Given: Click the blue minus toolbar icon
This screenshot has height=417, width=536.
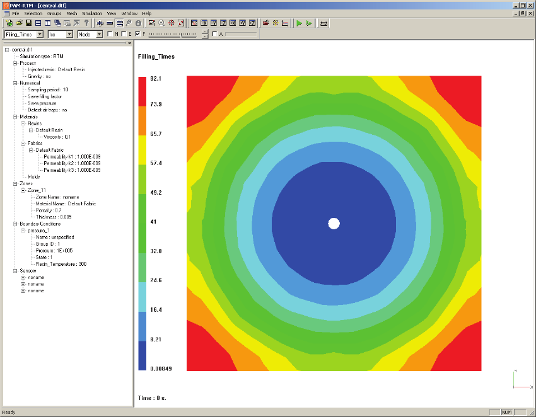Looking at the screenshot, I should click(110, 23).
